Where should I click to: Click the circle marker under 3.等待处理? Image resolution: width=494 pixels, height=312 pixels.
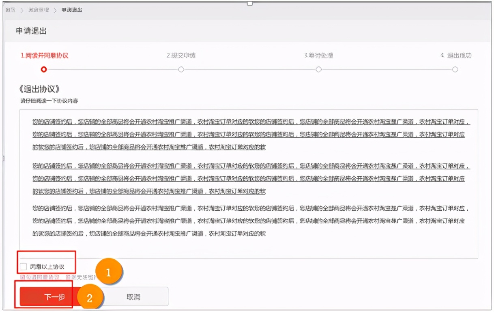(318, 69)
